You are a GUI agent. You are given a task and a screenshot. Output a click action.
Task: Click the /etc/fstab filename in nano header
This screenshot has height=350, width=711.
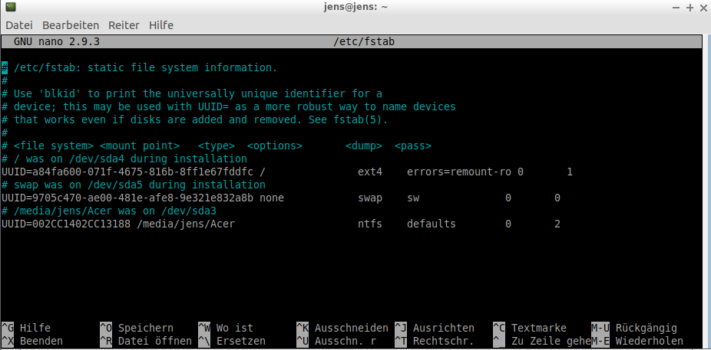coord(365,41)
